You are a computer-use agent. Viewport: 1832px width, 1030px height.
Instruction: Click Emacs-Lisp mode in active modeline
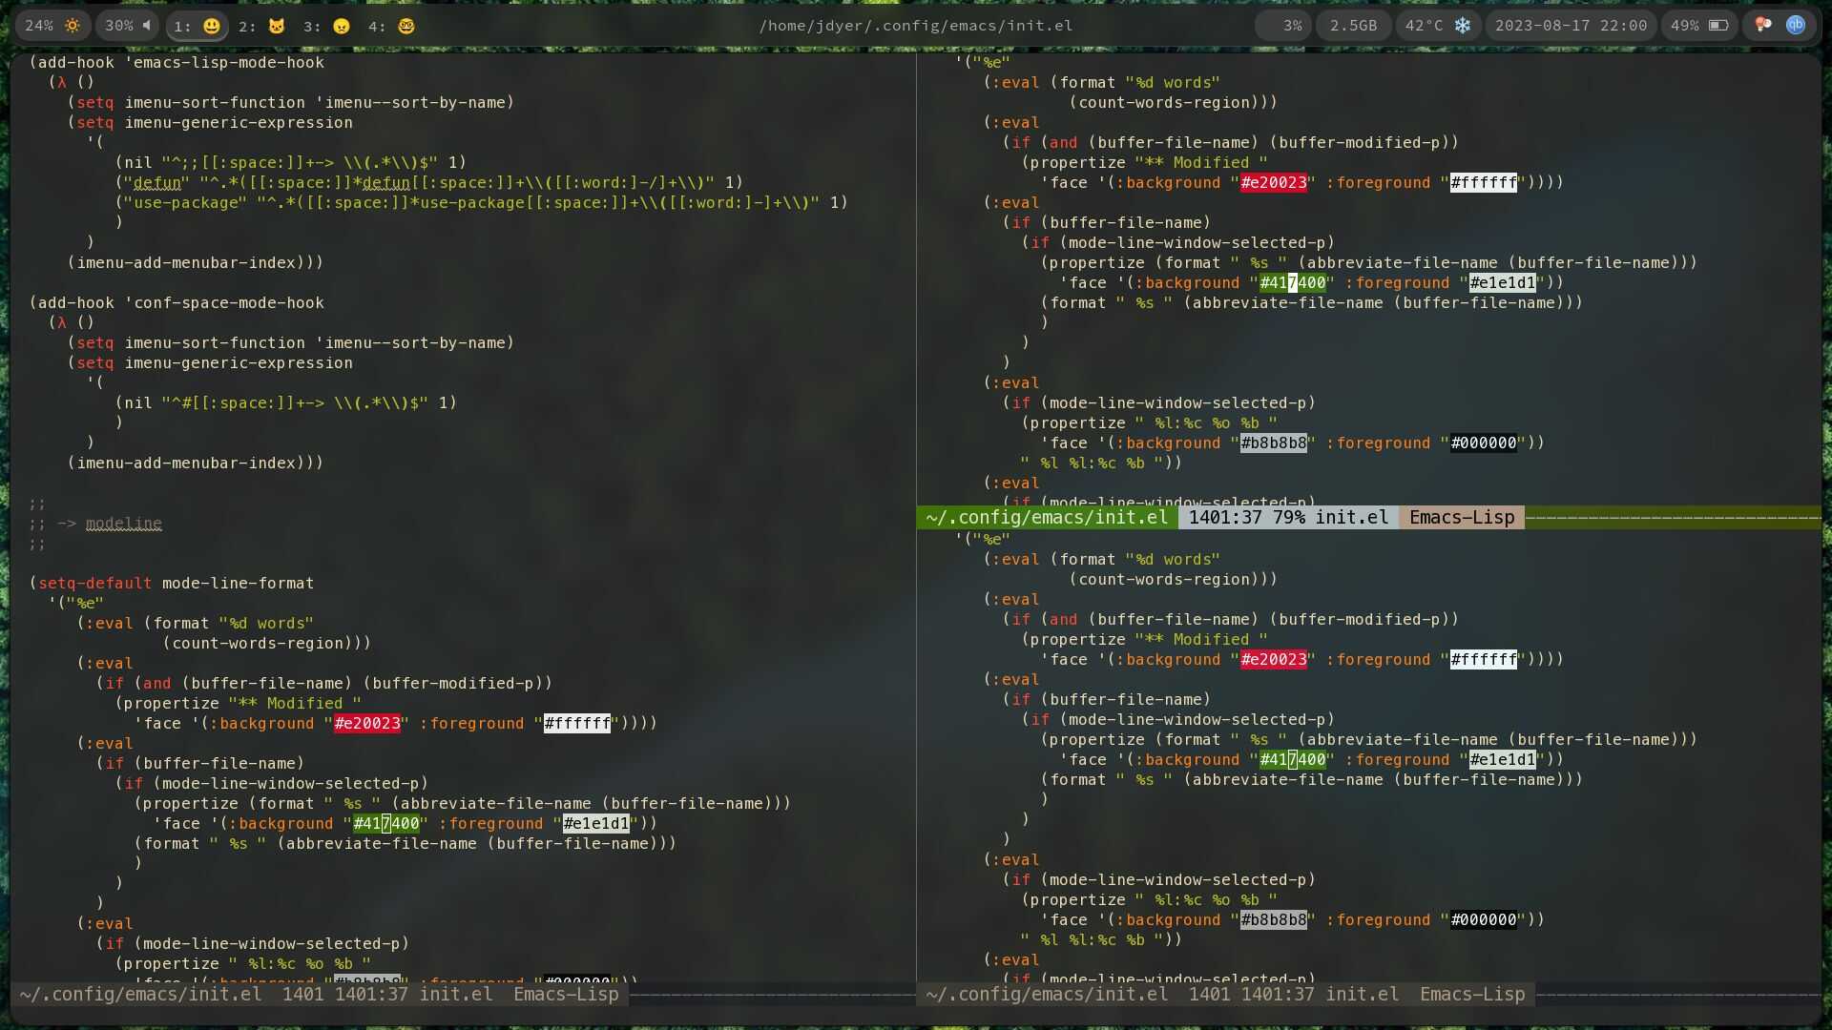[1461, 518]
